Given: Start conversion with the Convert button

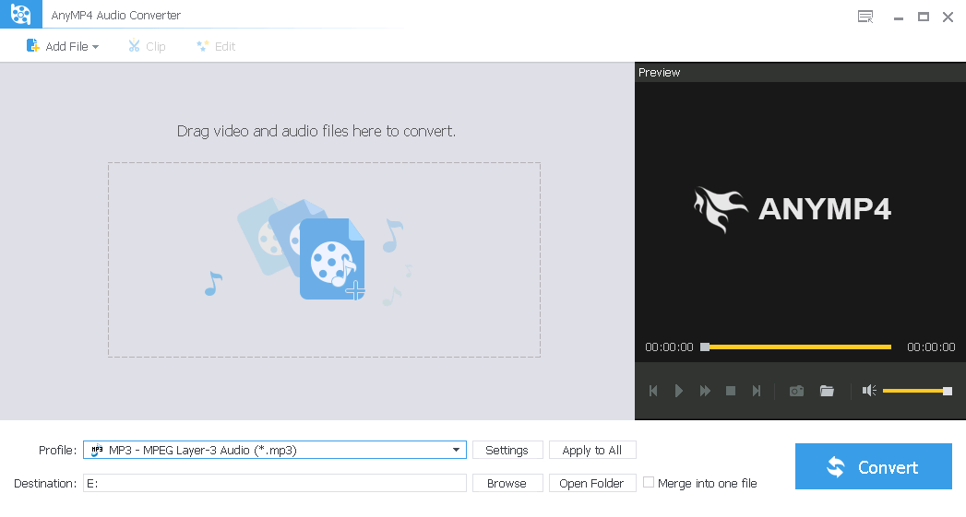Looking at the screenshot, I should [x=873, y=467].
